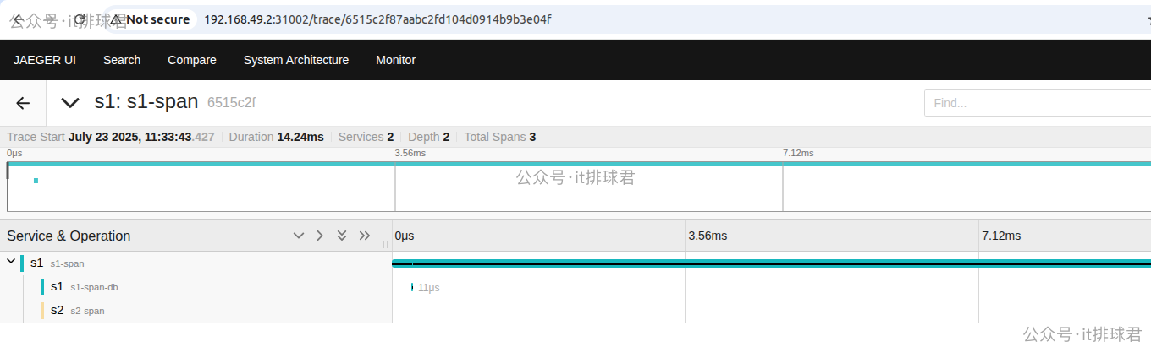
Task: Click the Depth 2 text
Action: pos(429,137)
